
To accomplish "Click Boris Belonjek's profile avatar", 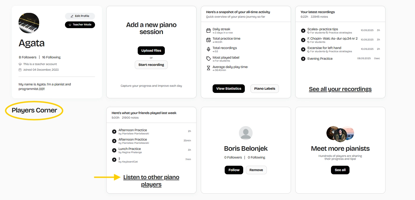I will [x=246, y=133].
